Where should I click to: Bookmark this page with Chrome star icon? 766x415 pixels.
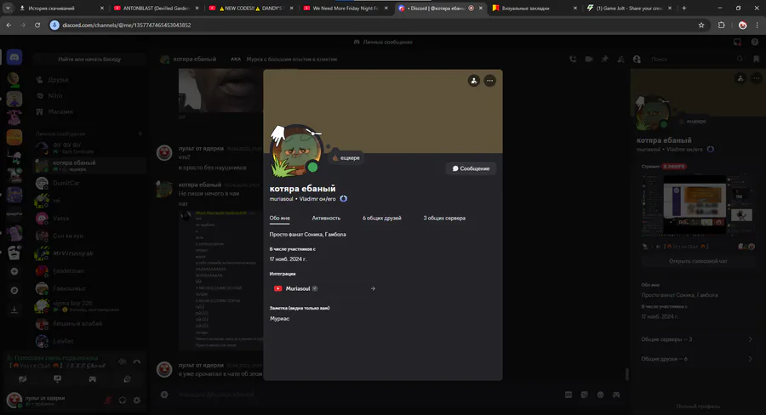tap(701, 25)
